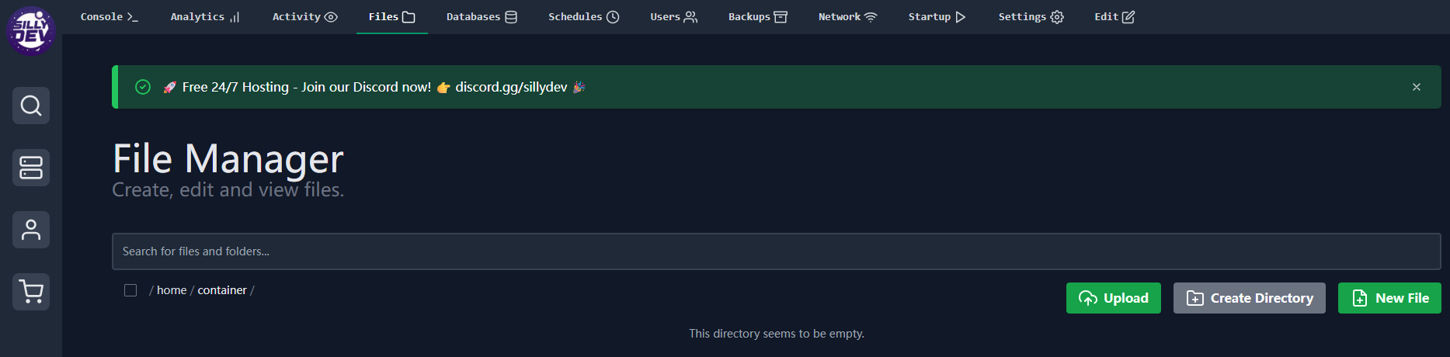This screenshot has height=357, width=1450.
Task: Toggle the select-all files checkbox
Action: (x=130, y=290)
